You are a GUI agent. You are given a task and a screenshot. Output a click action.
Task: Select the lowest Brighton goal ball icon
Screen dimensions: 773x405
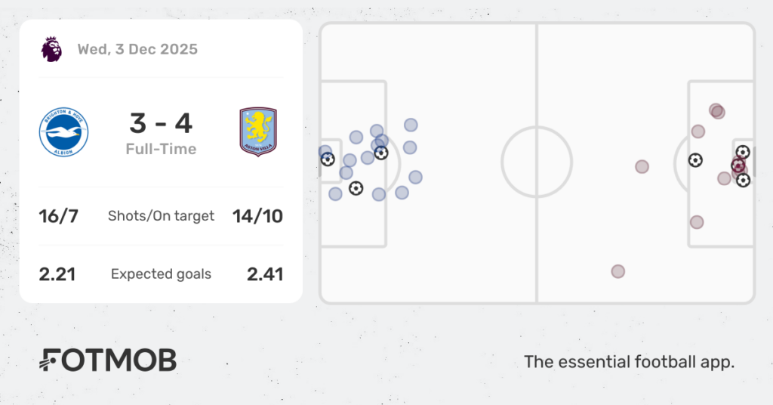click(356, 188)
